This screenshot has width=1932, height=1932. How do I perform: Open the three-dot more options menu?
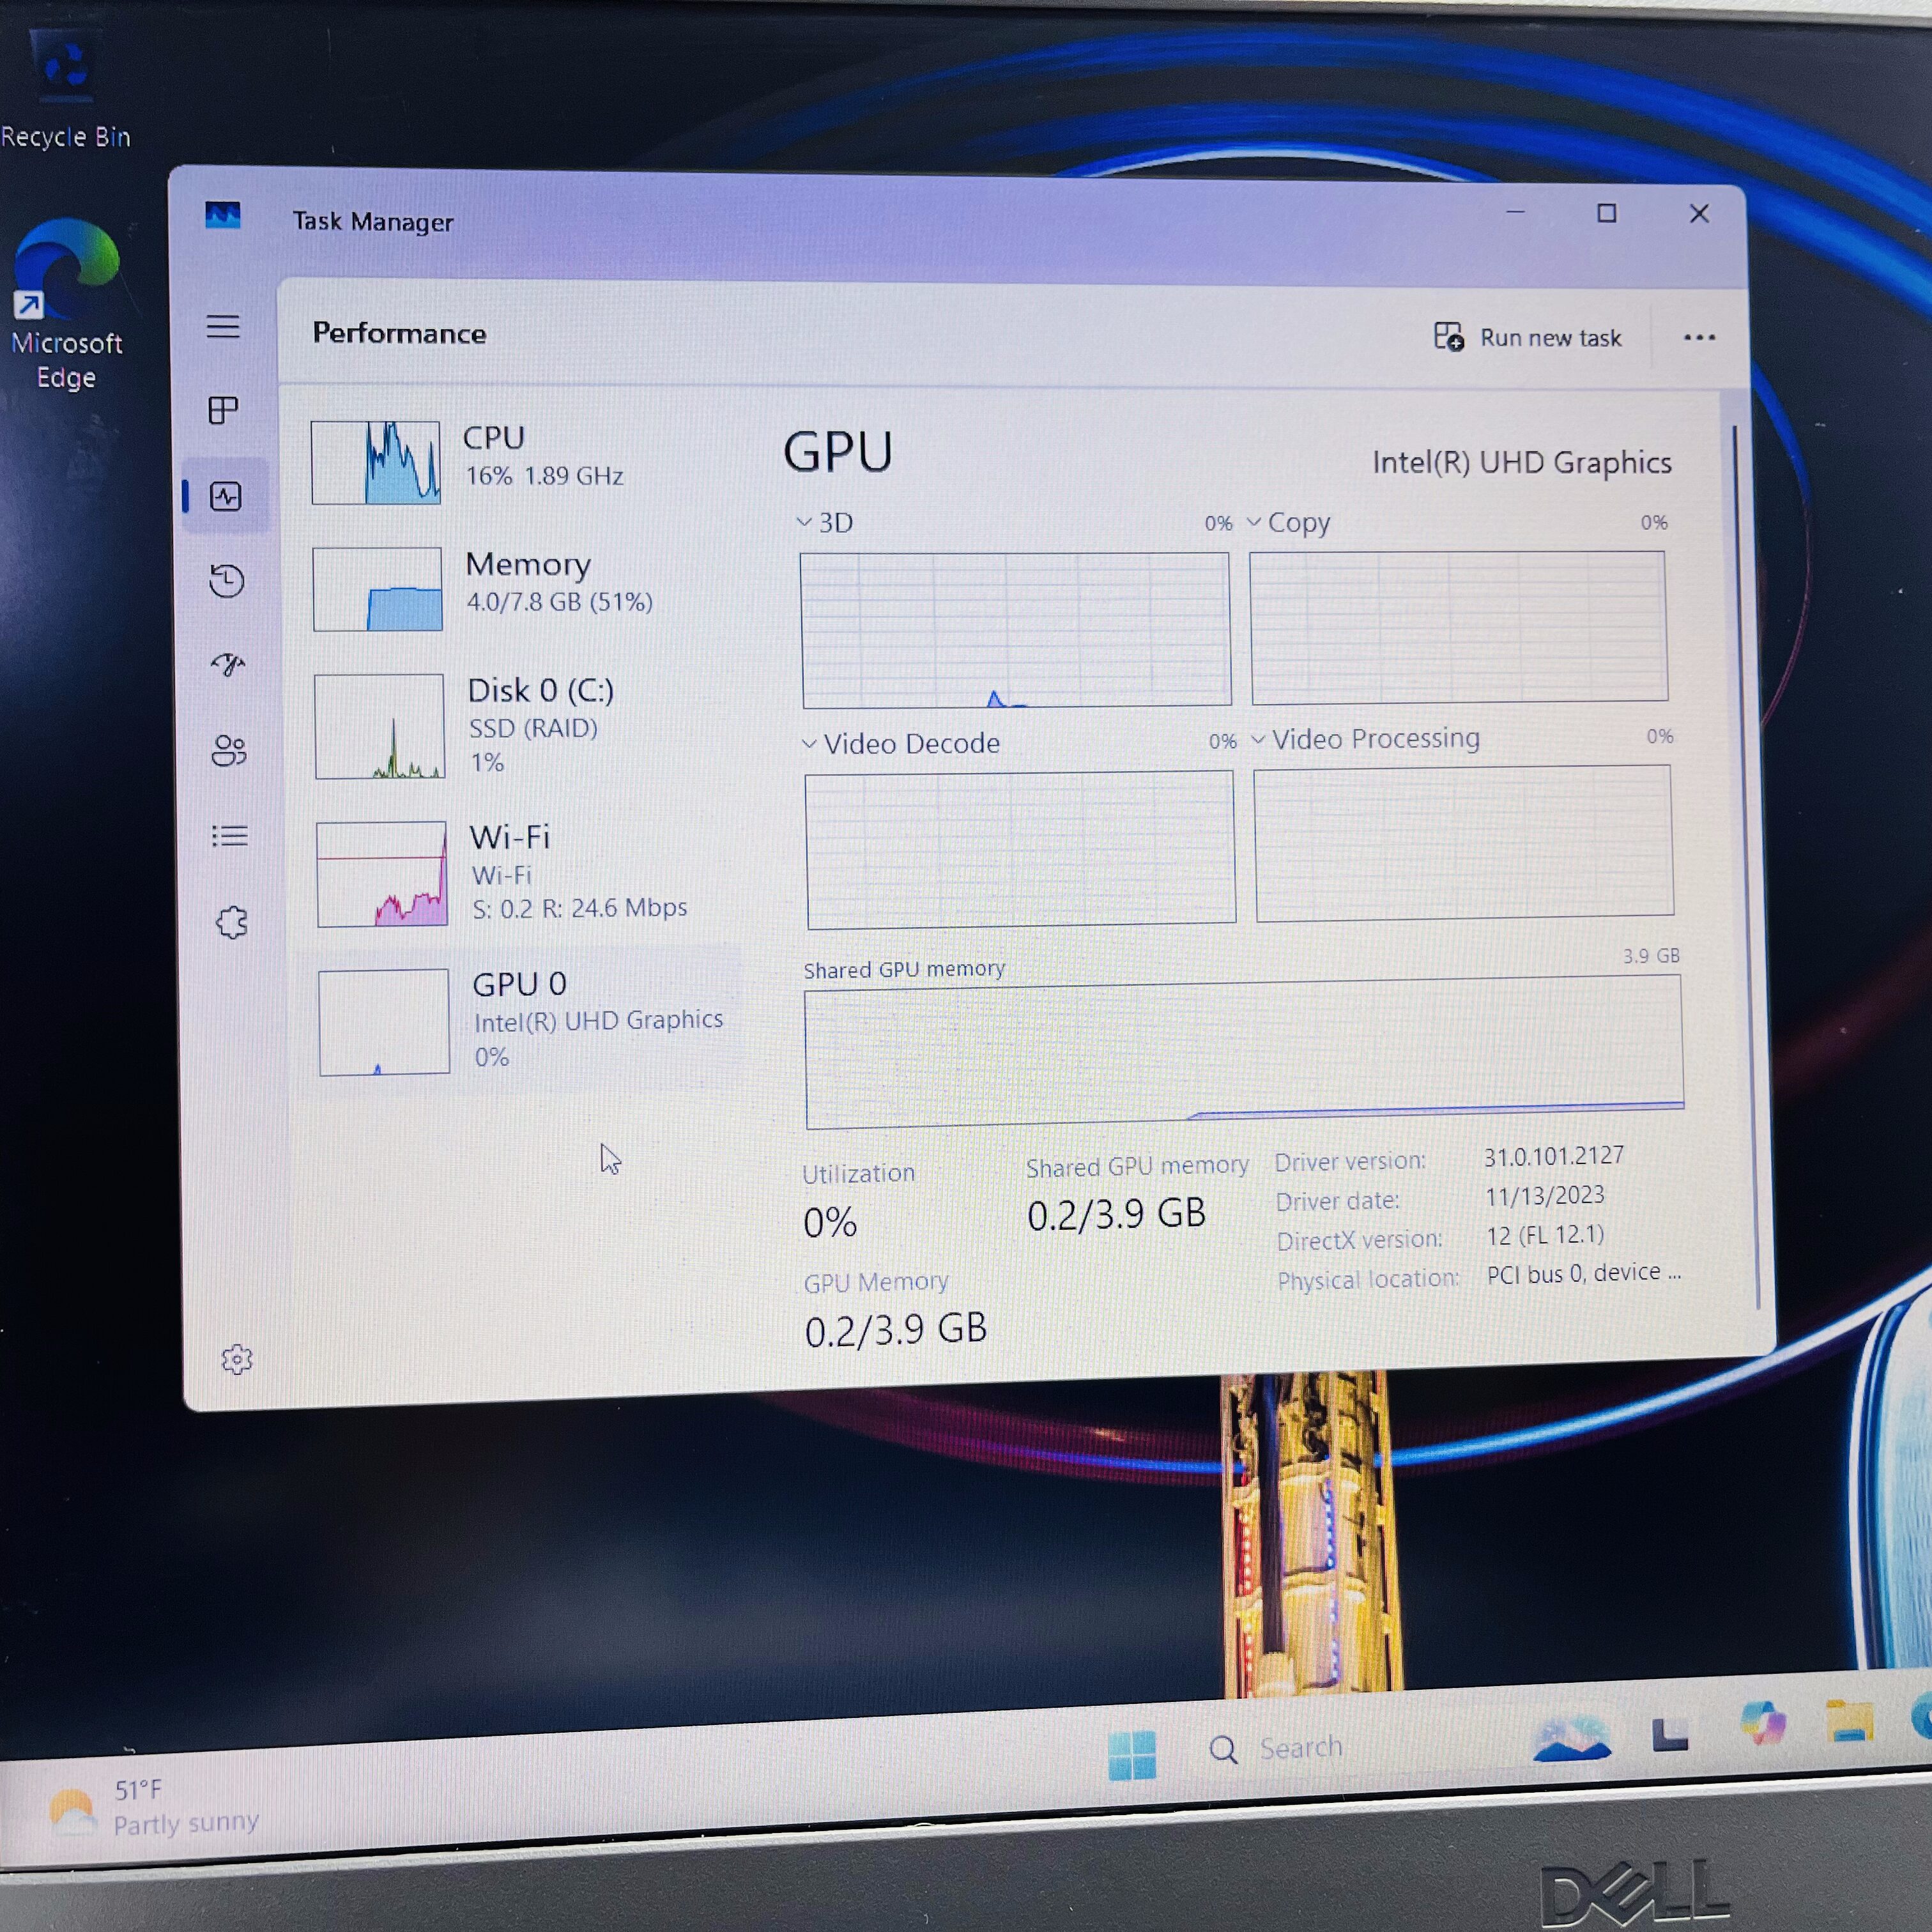click(1699, 338)
